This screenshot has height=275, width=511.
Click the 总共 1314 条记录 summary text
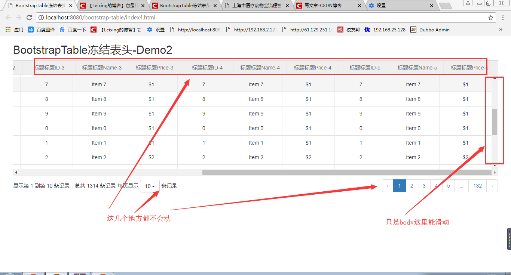point(95,186)
